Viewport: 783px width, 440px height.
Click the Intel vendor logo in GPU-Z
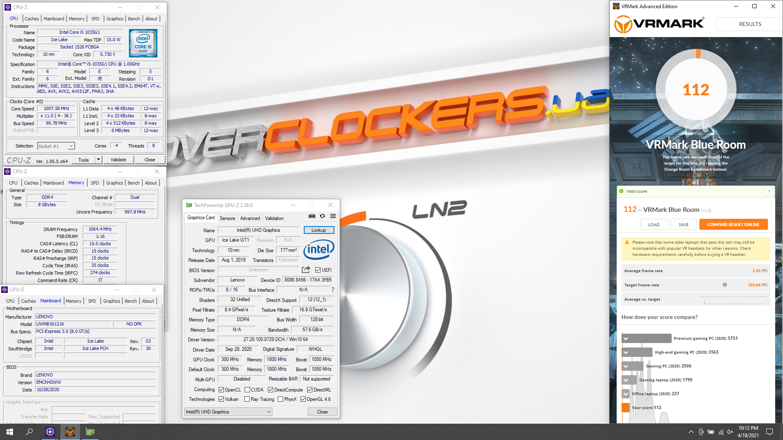tap(319, 249)
